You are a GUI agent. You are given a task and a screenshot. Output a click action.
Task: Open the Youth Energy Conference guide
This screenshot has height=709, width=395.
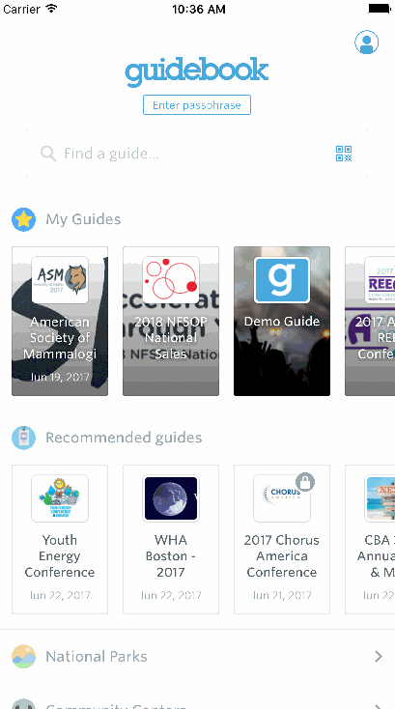click(x=60, y=539)
